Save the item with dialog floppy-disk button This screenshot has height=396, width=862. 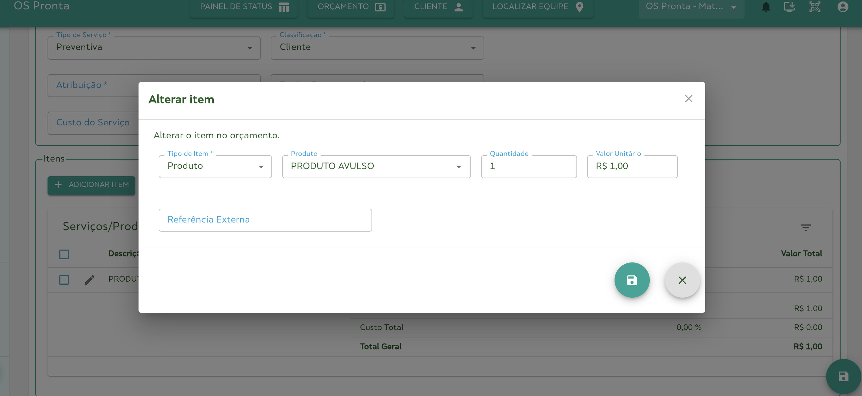pyautogui.click(x=632, y=280)
